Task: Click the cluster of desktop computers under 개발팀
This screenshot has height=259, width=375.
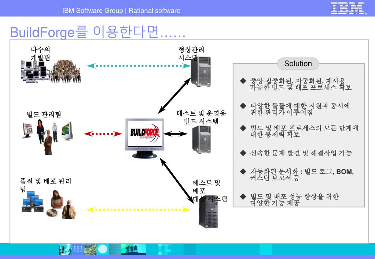Action: [34, 72]
